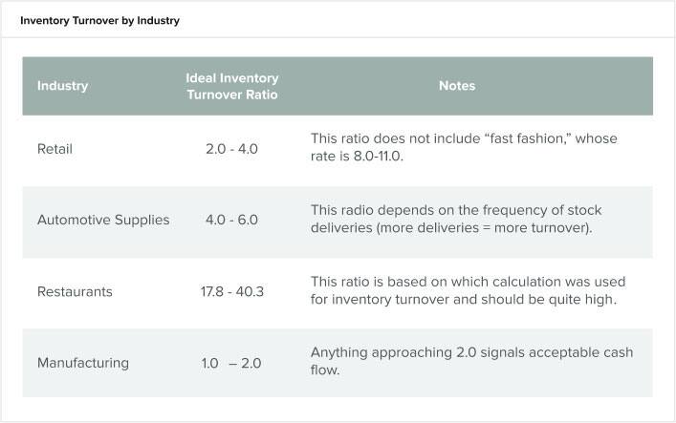Image resolution: width=676 pixels, height=423 pixels.
Task: Select the stock deliveries frequency note
Action: pyautogui.click(x=456, y=219)
